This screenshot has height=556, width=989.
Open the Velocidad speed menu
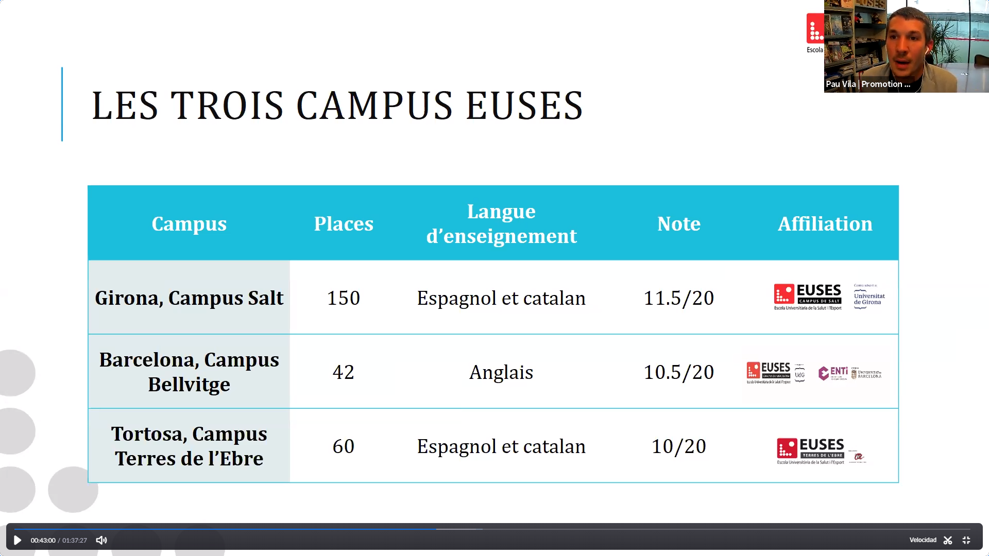click(x=923, y=540)
